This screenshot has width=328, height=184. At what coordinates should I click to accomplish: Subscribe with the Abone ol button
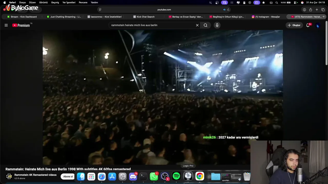(x=68, y=177)
